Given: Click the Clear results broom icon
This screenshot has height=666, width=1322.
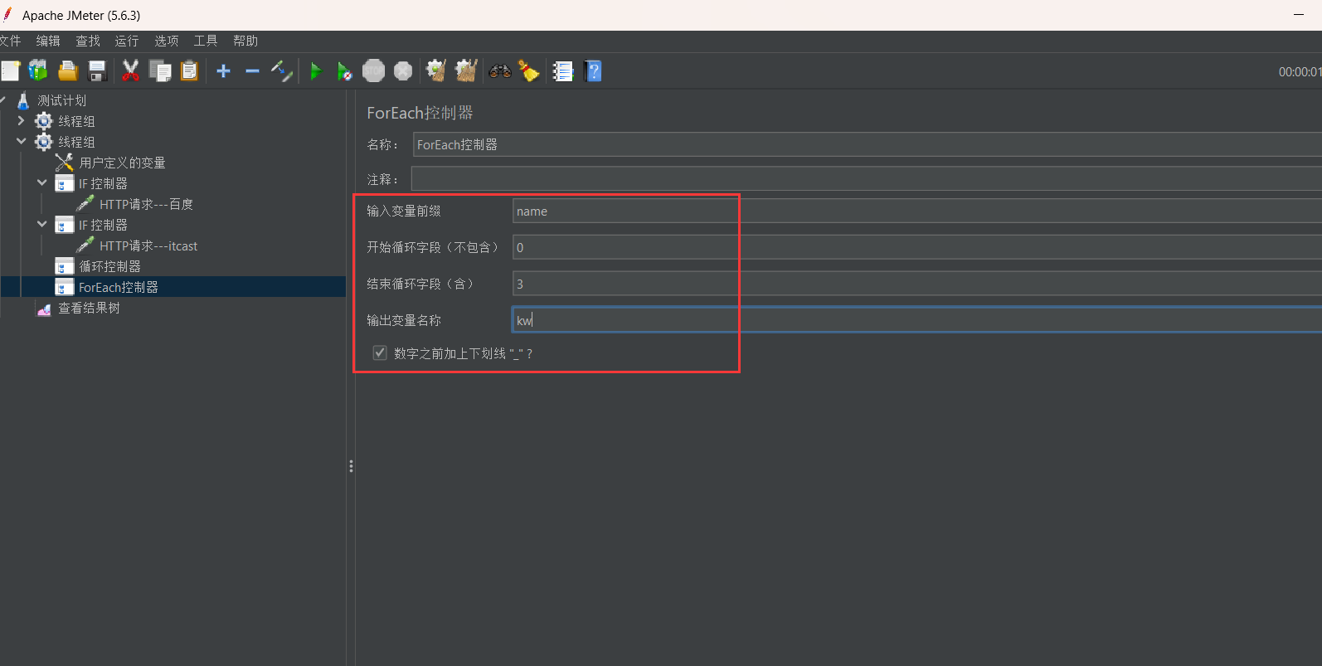Looking at the screenshot, I should pos(436,71).
